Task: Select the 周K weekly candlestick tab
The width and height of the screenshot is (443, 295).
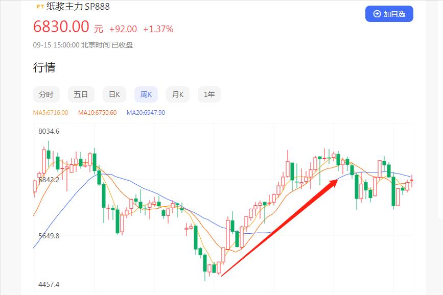Action: coord(146,94)
